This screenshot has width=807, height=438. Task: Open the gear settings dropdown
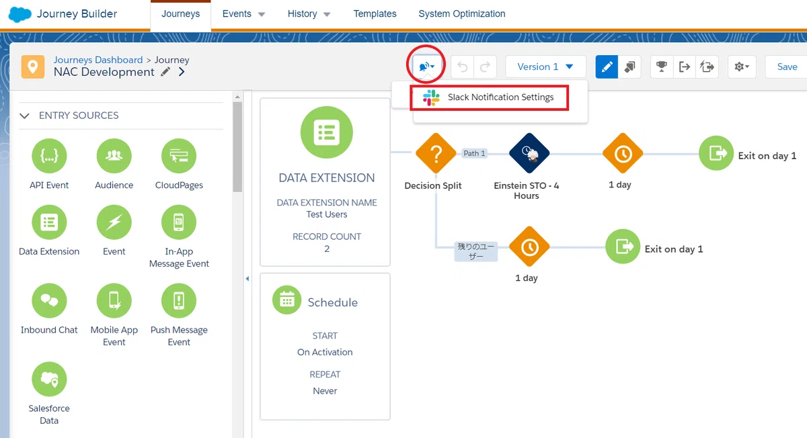coord(742,67)
